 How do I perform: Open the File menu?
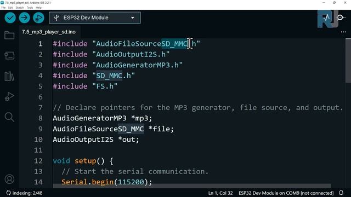pyautogui.click(x=3, y=8)
